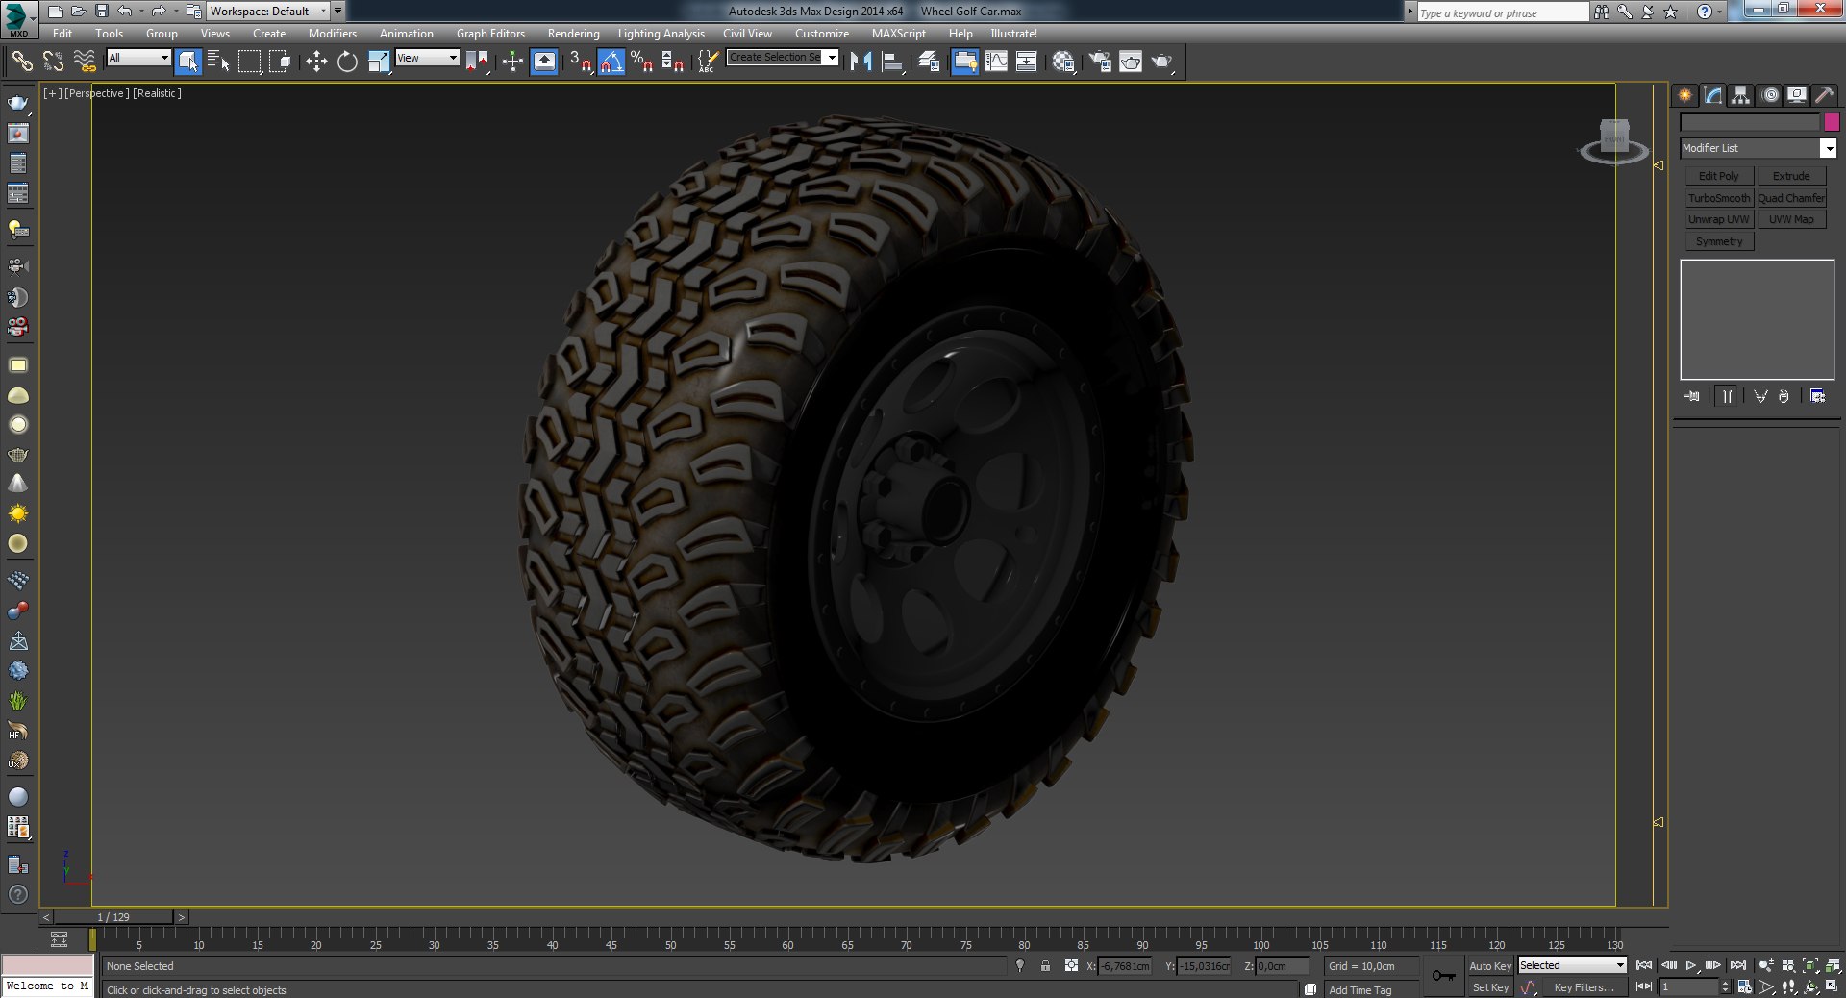Toggle Selection Lock padlock in status bar

coord(1045,965)
